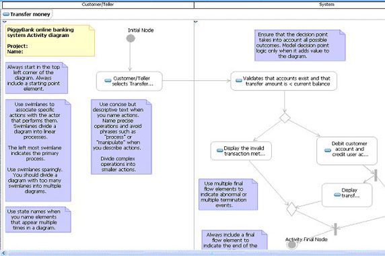
Task: Collapse the Customer/Teller swimlane triangle
Action: point(5,22)
